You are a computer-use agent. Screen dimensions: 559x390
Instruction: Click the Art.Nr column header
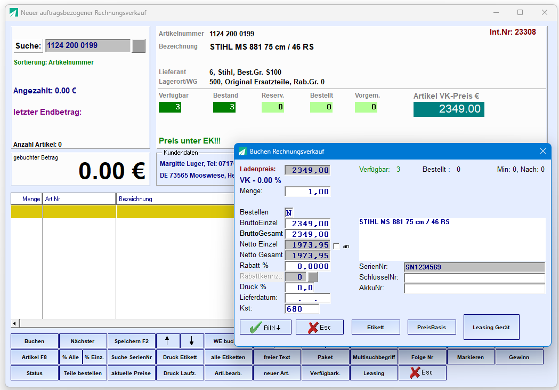coord(79,199)
